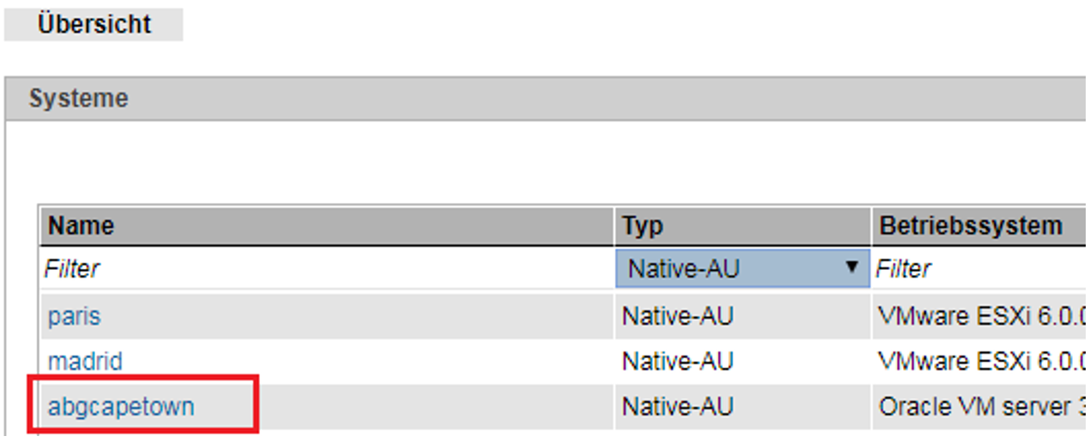
Task: Select Native-AU cell in abgcapetown row
Action: point(677,406)
